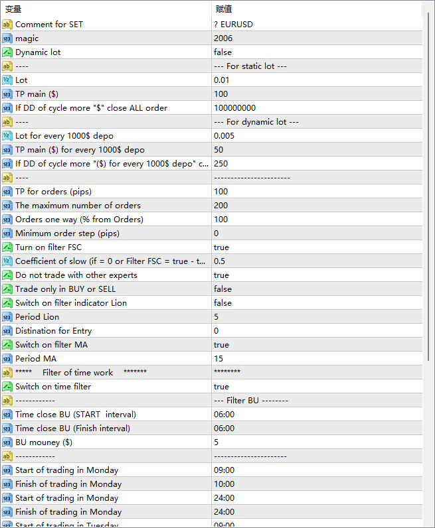Click the decimal icon beside Coefficient of slow

click(x=7, y=261)
